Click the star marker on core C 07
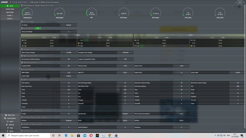The image size is (246, 138). (135, 40)
